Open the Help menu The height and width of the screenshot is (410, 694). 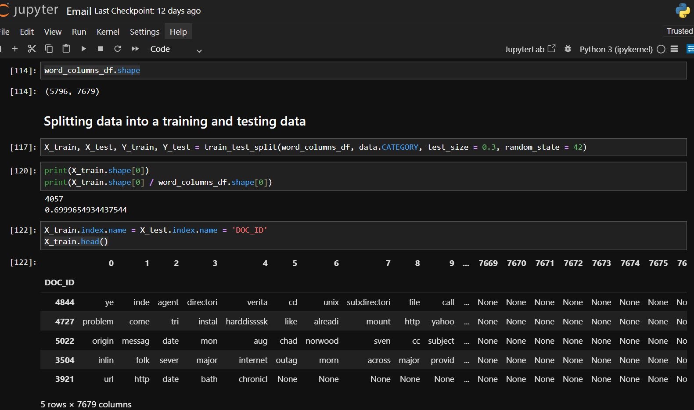click(178, 32)
